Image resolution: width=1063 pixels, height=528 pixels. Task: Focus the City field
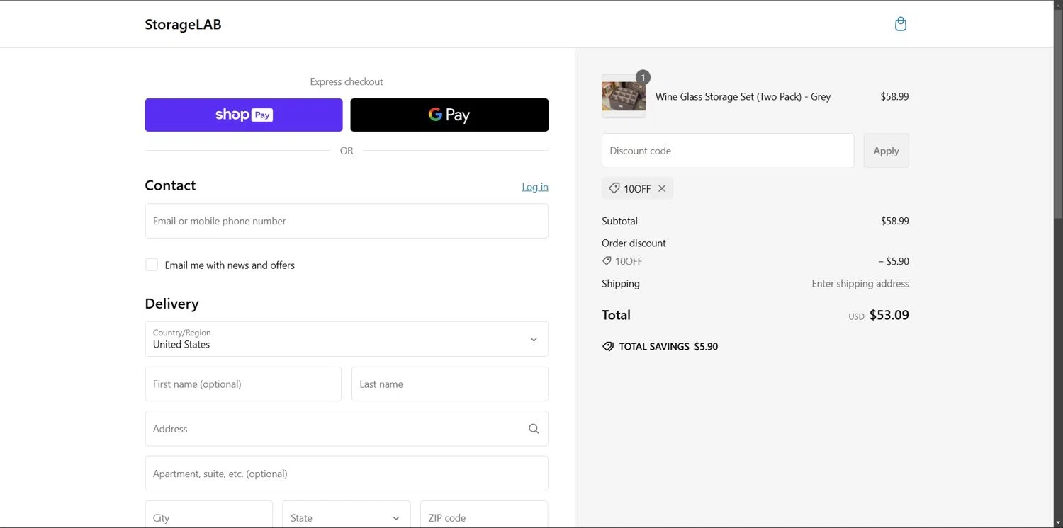[x=209, y=517]
